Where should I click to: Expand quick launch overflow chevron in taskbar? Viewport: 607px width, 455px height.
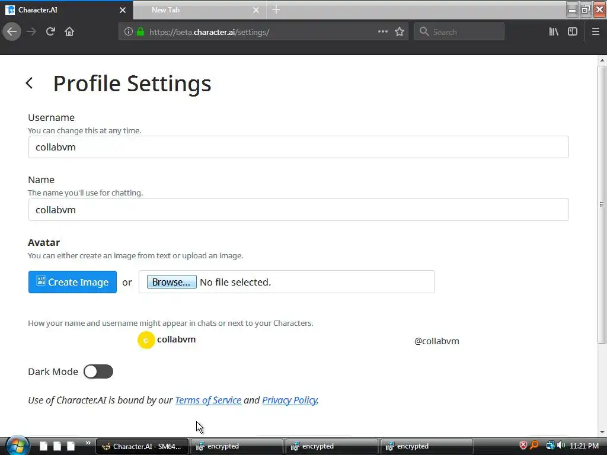click(x=88, y=443)
